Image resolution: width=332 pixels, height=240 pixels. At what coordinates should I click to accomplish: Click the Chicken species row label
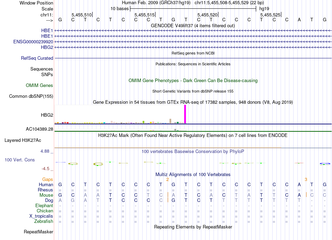click(x=45, y=211)
